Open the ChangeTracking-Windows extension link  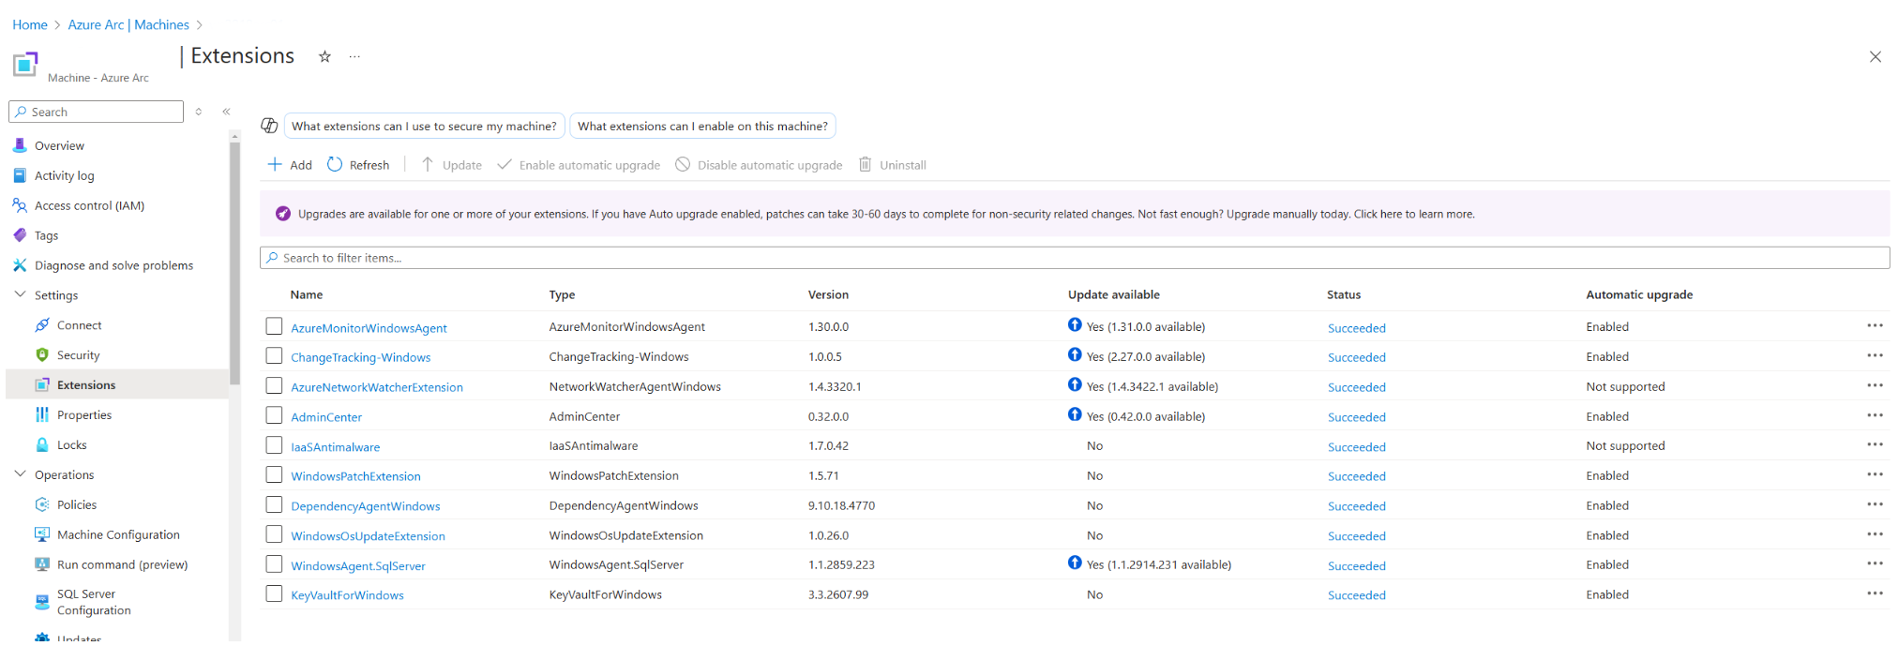(x=360, y=357)
